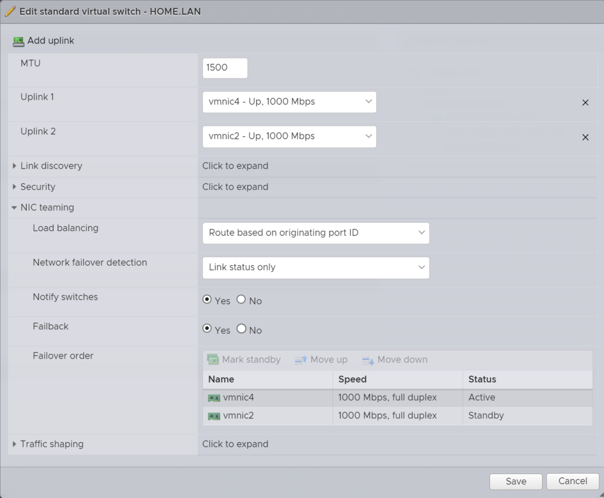The height and width of the screenshot is (498, 604).
Task: Click the Failover order label
Action: pyautogui.click(x=63, y=356)
